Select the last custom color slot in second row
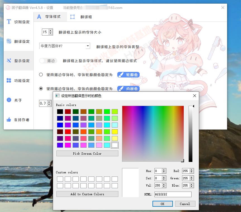The image size is (241, 212). (115, 186)
